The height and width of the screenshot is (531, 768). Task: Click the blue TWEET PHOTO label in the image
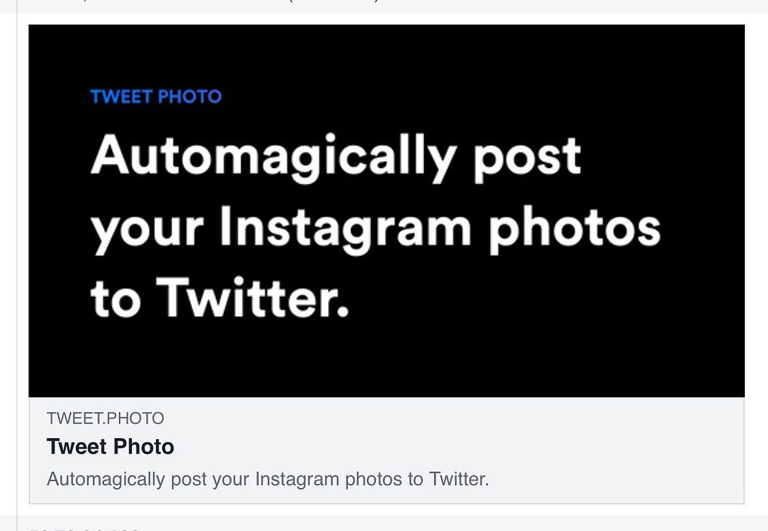point(156,97)
